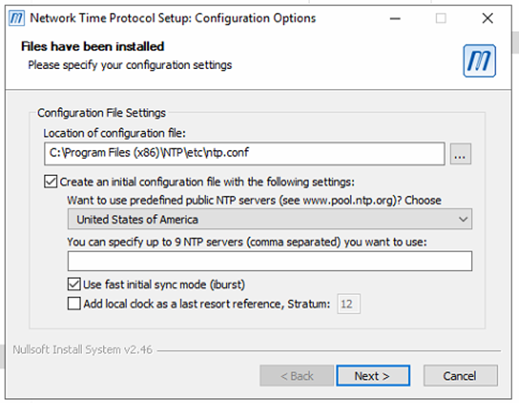The height and width of the screenshot is (403, 519).
Task: Close the setup window
Action: [x=487, y=18]
